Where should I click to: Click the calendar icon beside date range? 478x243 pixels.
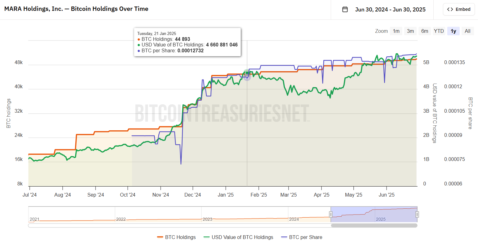345,10
